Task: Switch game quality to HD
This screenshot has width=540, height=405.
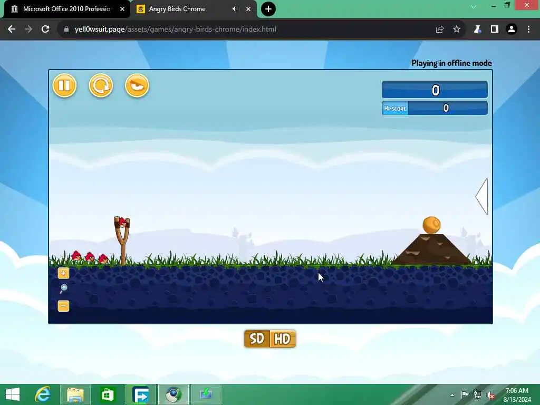Action: click(x=283, y=339)
